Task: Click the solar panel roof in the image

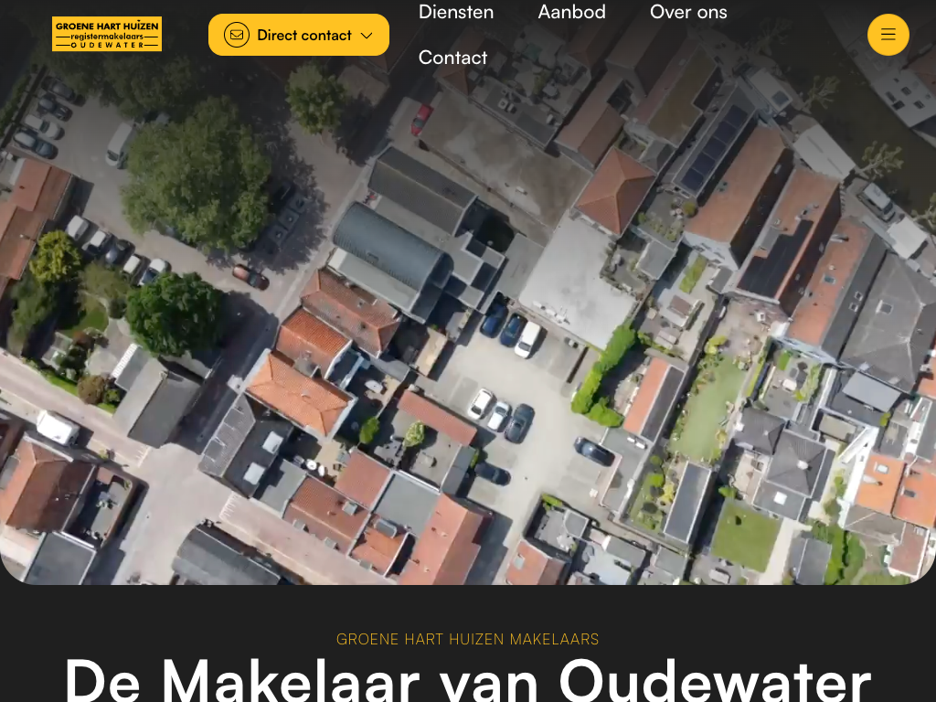Action: click(x=713, y=148)
